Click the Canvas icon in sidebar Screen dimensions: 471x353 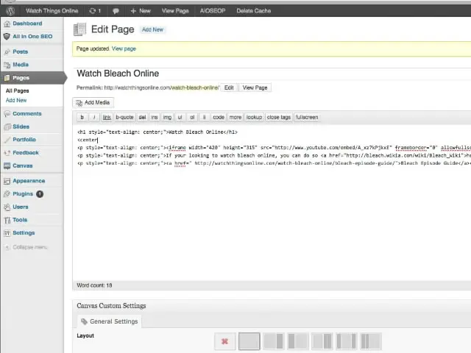[x=7, y=166]
